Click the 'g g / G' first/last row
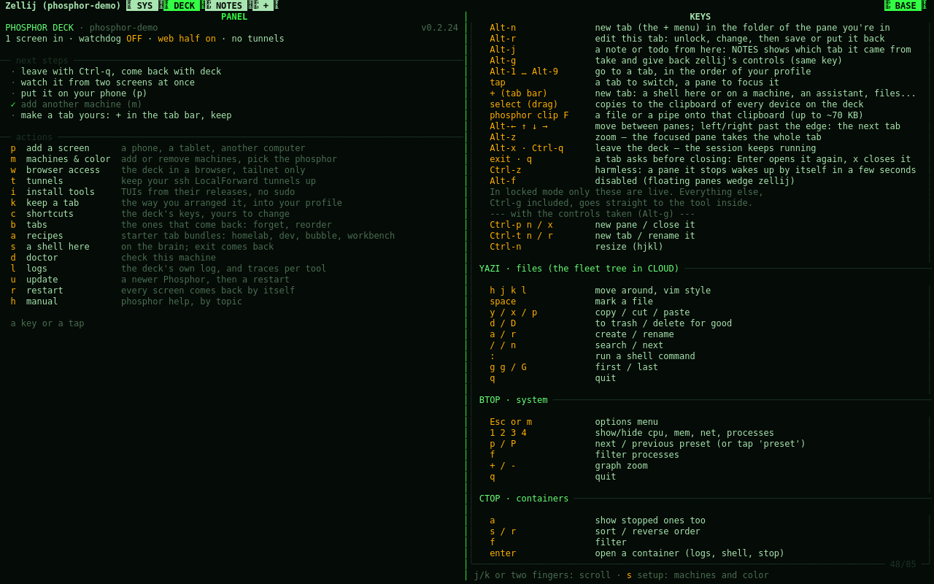 (x=574, y=367)
